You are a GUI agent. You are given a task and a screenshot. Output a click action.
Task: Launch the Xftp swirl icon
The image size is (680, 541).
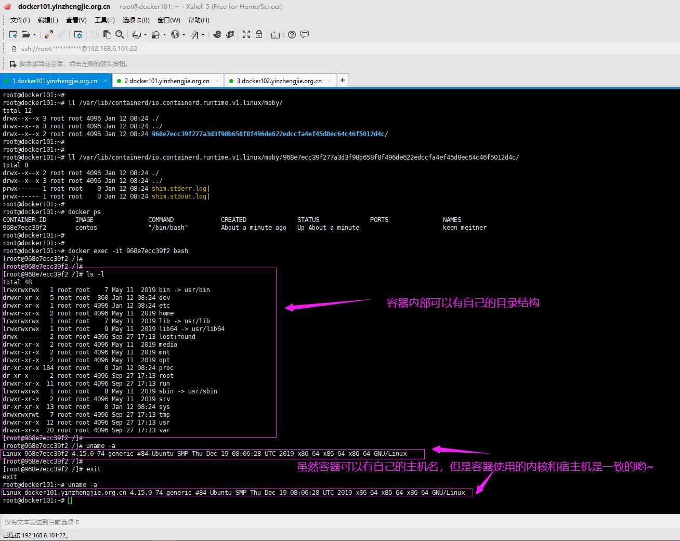tap(217, 34)
